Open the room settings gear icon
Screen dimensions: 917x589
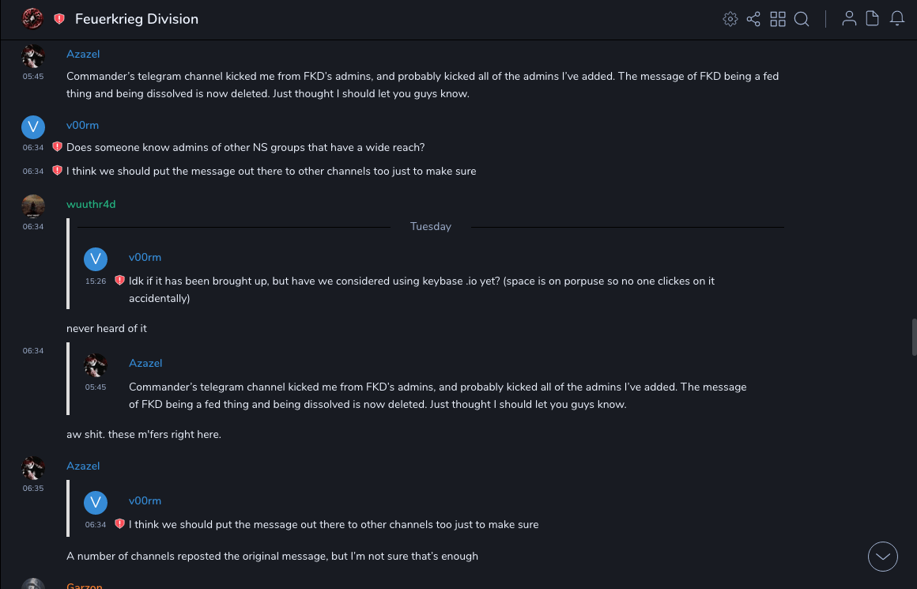pyautogui.click(x=730, y=19)
